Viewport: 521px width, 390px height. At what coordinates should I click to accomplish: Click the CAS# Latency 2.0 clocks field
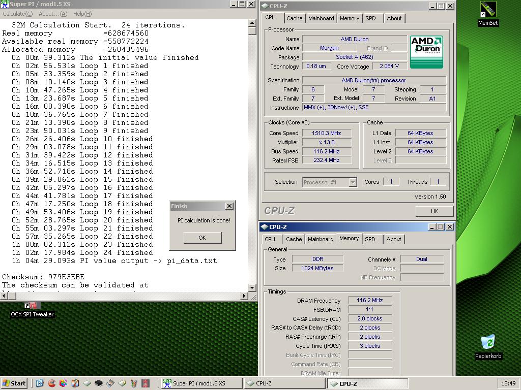(x=370, y=318)
